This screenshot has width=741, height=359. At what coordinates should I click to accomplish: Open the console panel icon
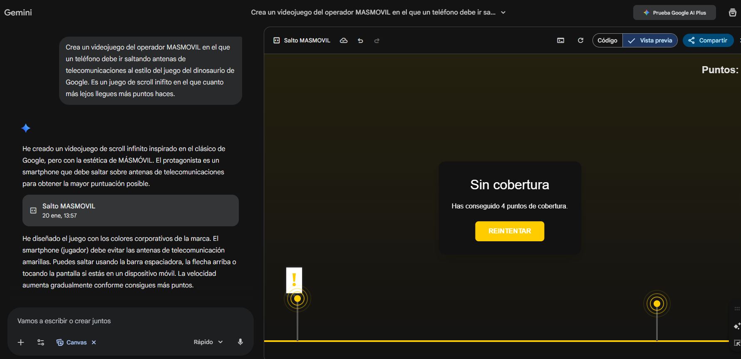coord(560,40)
